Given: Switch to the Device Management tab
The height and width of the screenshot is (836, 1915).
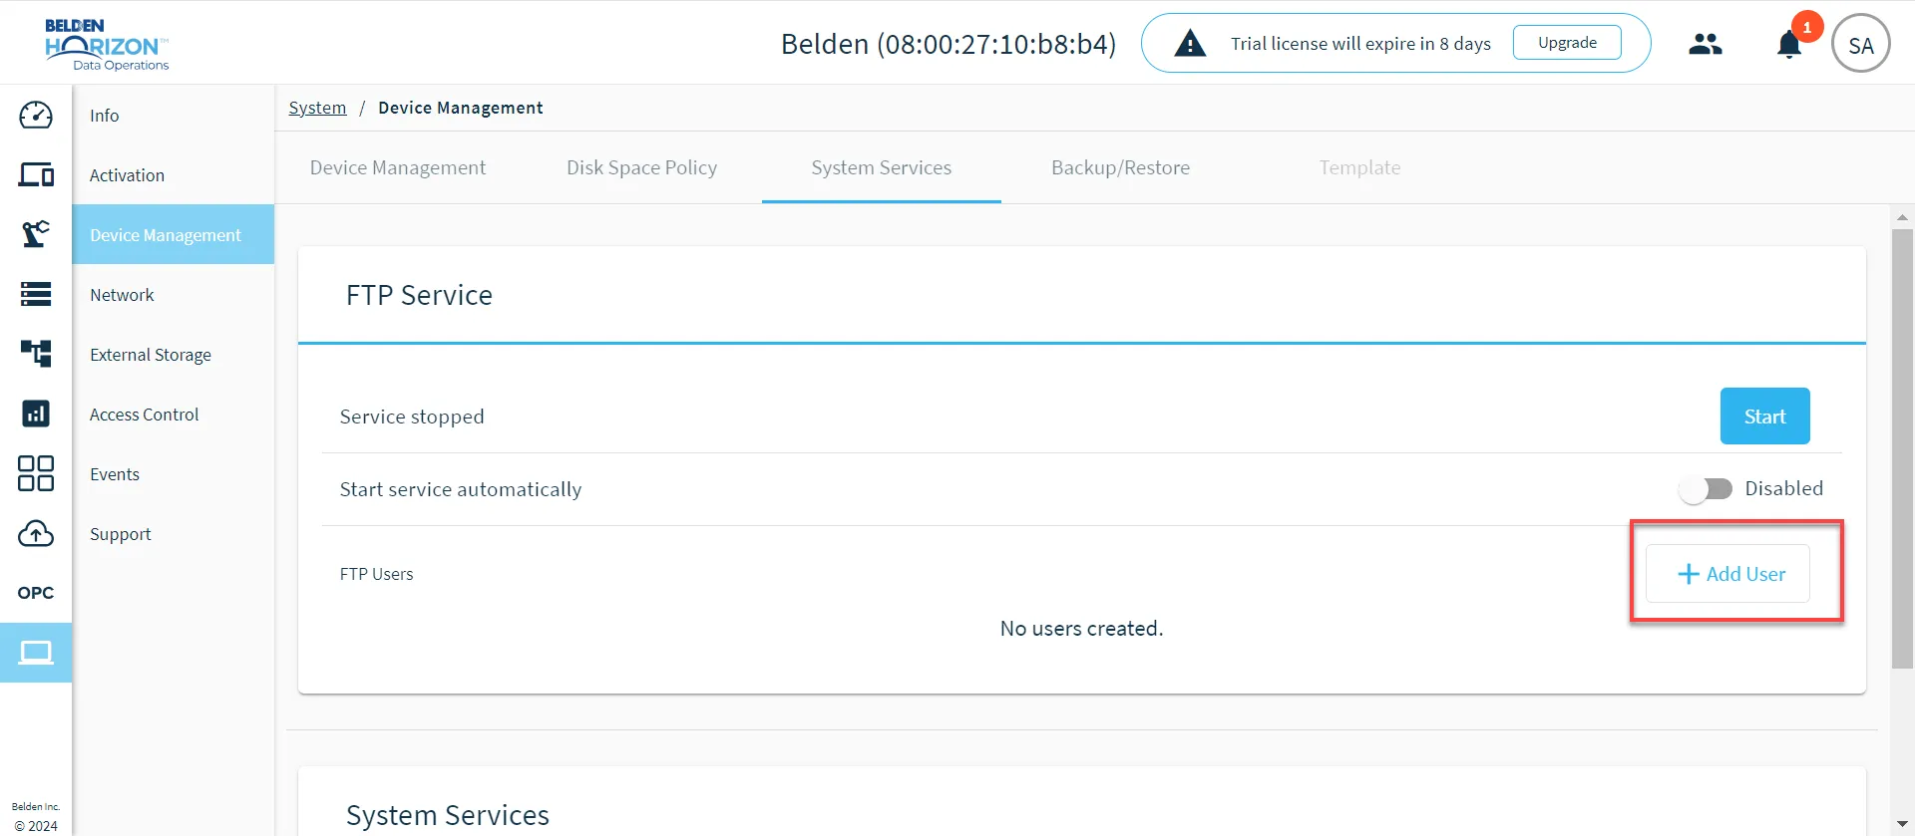Looking at the screenshot, I should (398, 167).
